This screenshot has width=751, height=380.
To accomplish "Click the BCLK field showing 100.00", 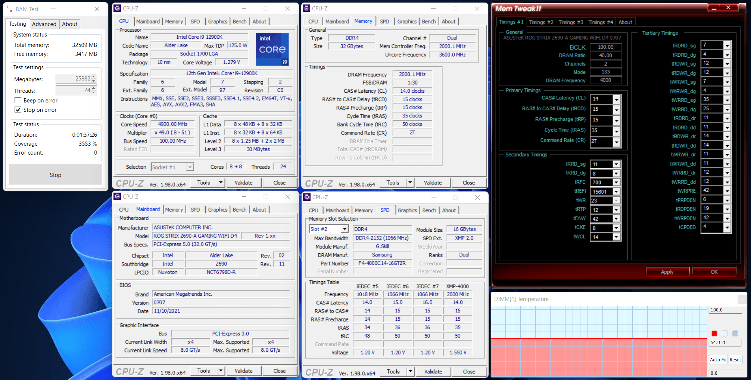I will tap(606, 47).
